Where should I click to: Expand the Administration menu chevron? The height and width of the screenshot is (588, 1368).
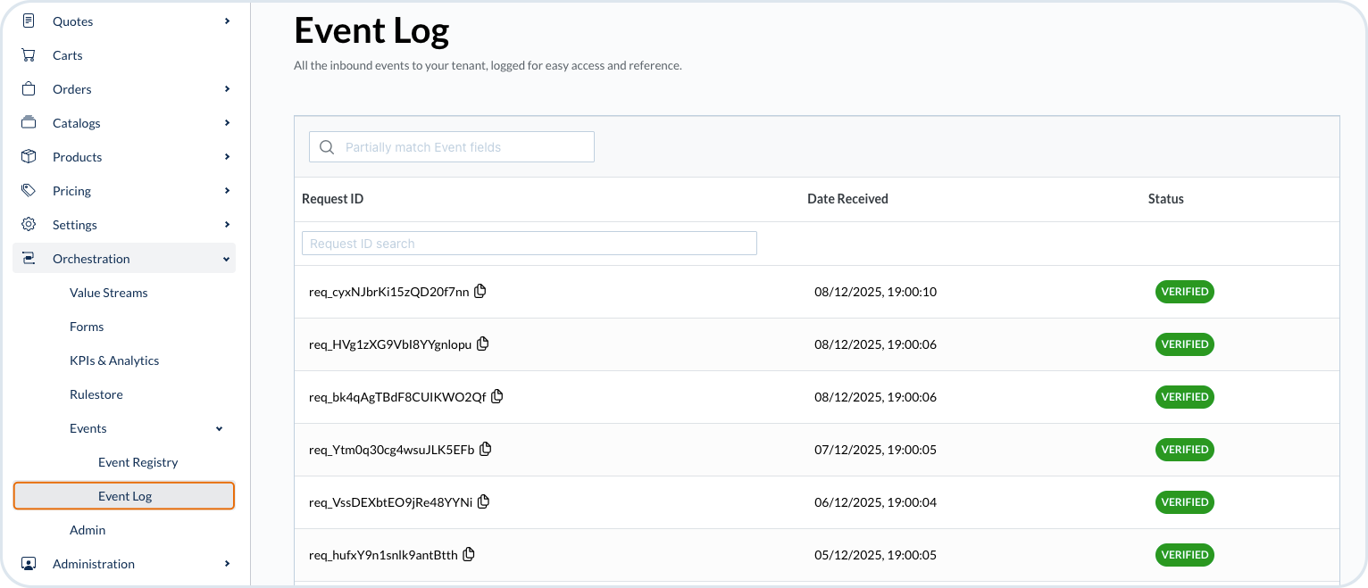227,564
